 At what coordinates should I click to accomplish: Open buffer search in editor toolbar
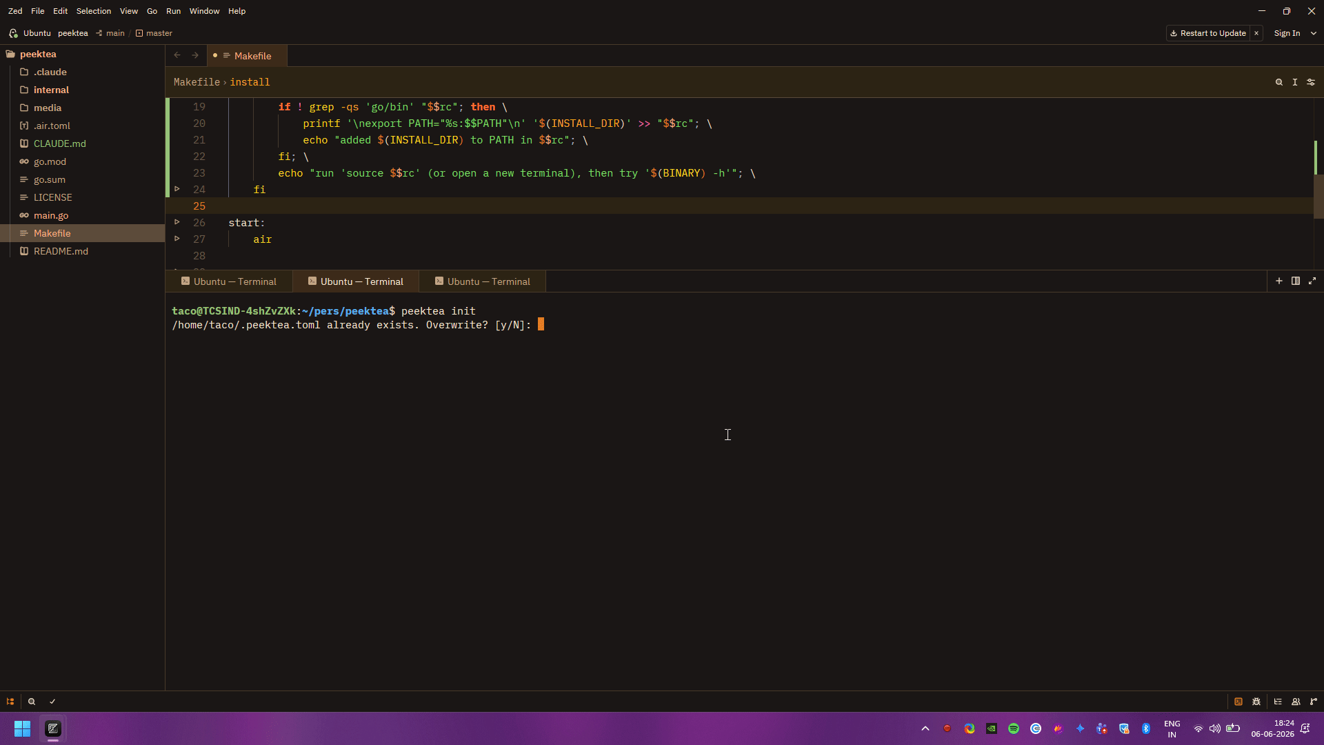coord(1279,82)
